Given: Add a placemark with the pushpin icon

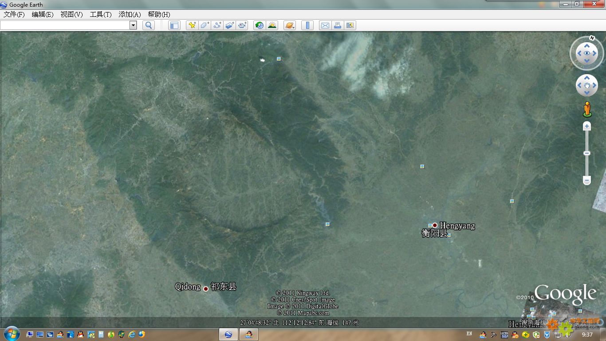Looking at the screenshot, I should point(192,25).
